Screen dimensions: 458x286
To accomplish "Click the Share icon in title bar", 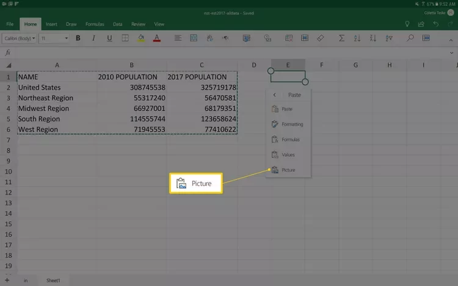I will coord(421,24).
